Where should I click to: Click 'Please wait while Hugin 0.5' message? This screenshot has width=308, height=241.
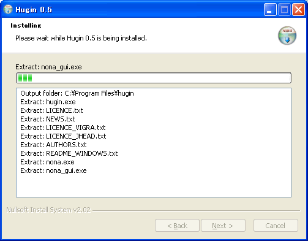point(81,38)
